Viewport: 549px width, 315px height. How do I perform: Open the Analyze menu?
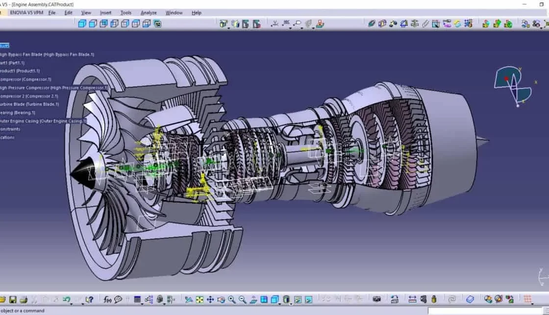coord(149,13)
